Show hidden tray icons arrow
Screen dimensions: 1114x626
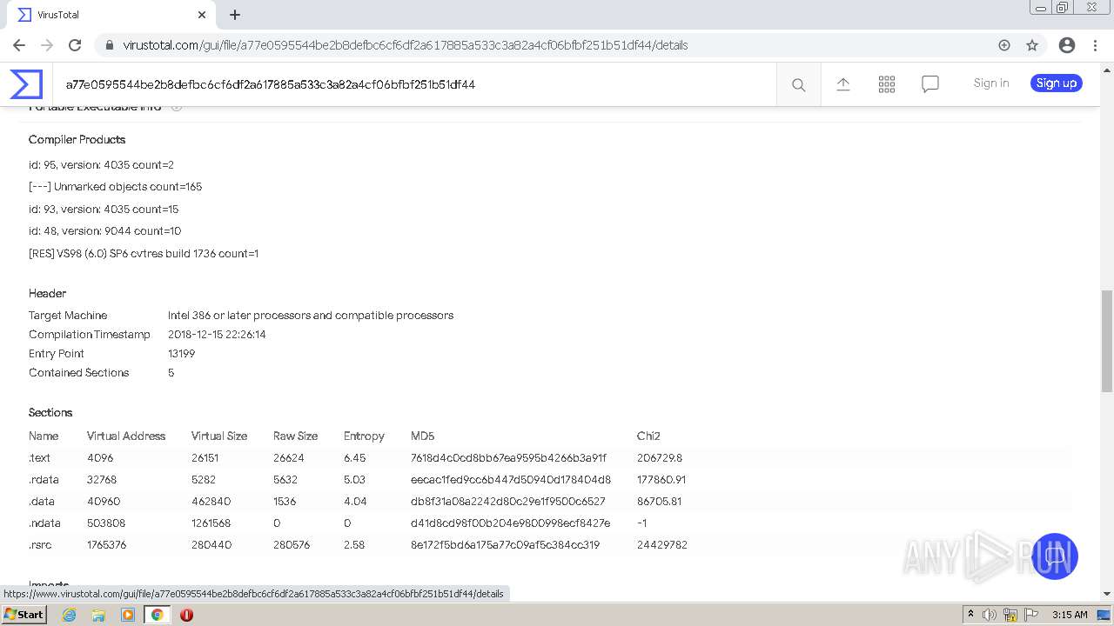click(970, 615)
